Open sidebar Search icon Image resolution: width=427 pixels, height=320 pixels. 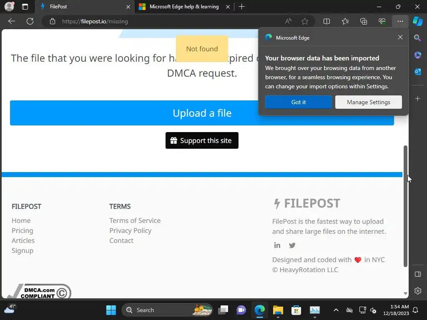pyautogui.click(x=417, y=38)
